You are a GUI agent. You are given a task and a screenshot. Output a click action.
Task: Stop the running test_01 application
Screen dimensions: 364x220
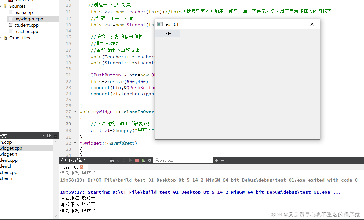coord(137,160)
